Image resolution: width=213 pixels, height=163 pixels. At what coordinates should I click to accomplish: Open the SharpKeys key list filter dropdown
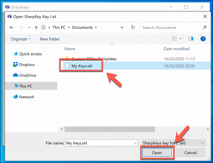(x=174, y=143)
